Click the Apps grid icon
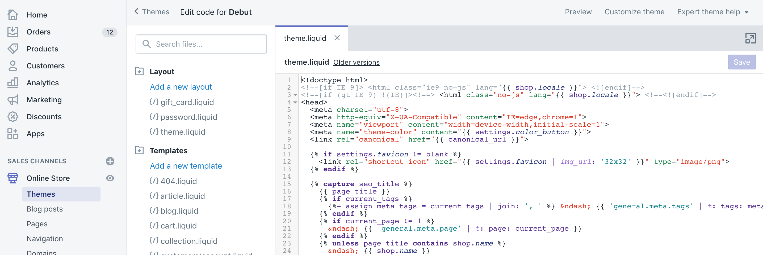This screenshot has width=763, height=255. click(12, 134)
